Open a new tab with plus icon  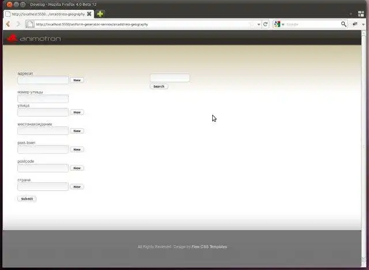100,14
